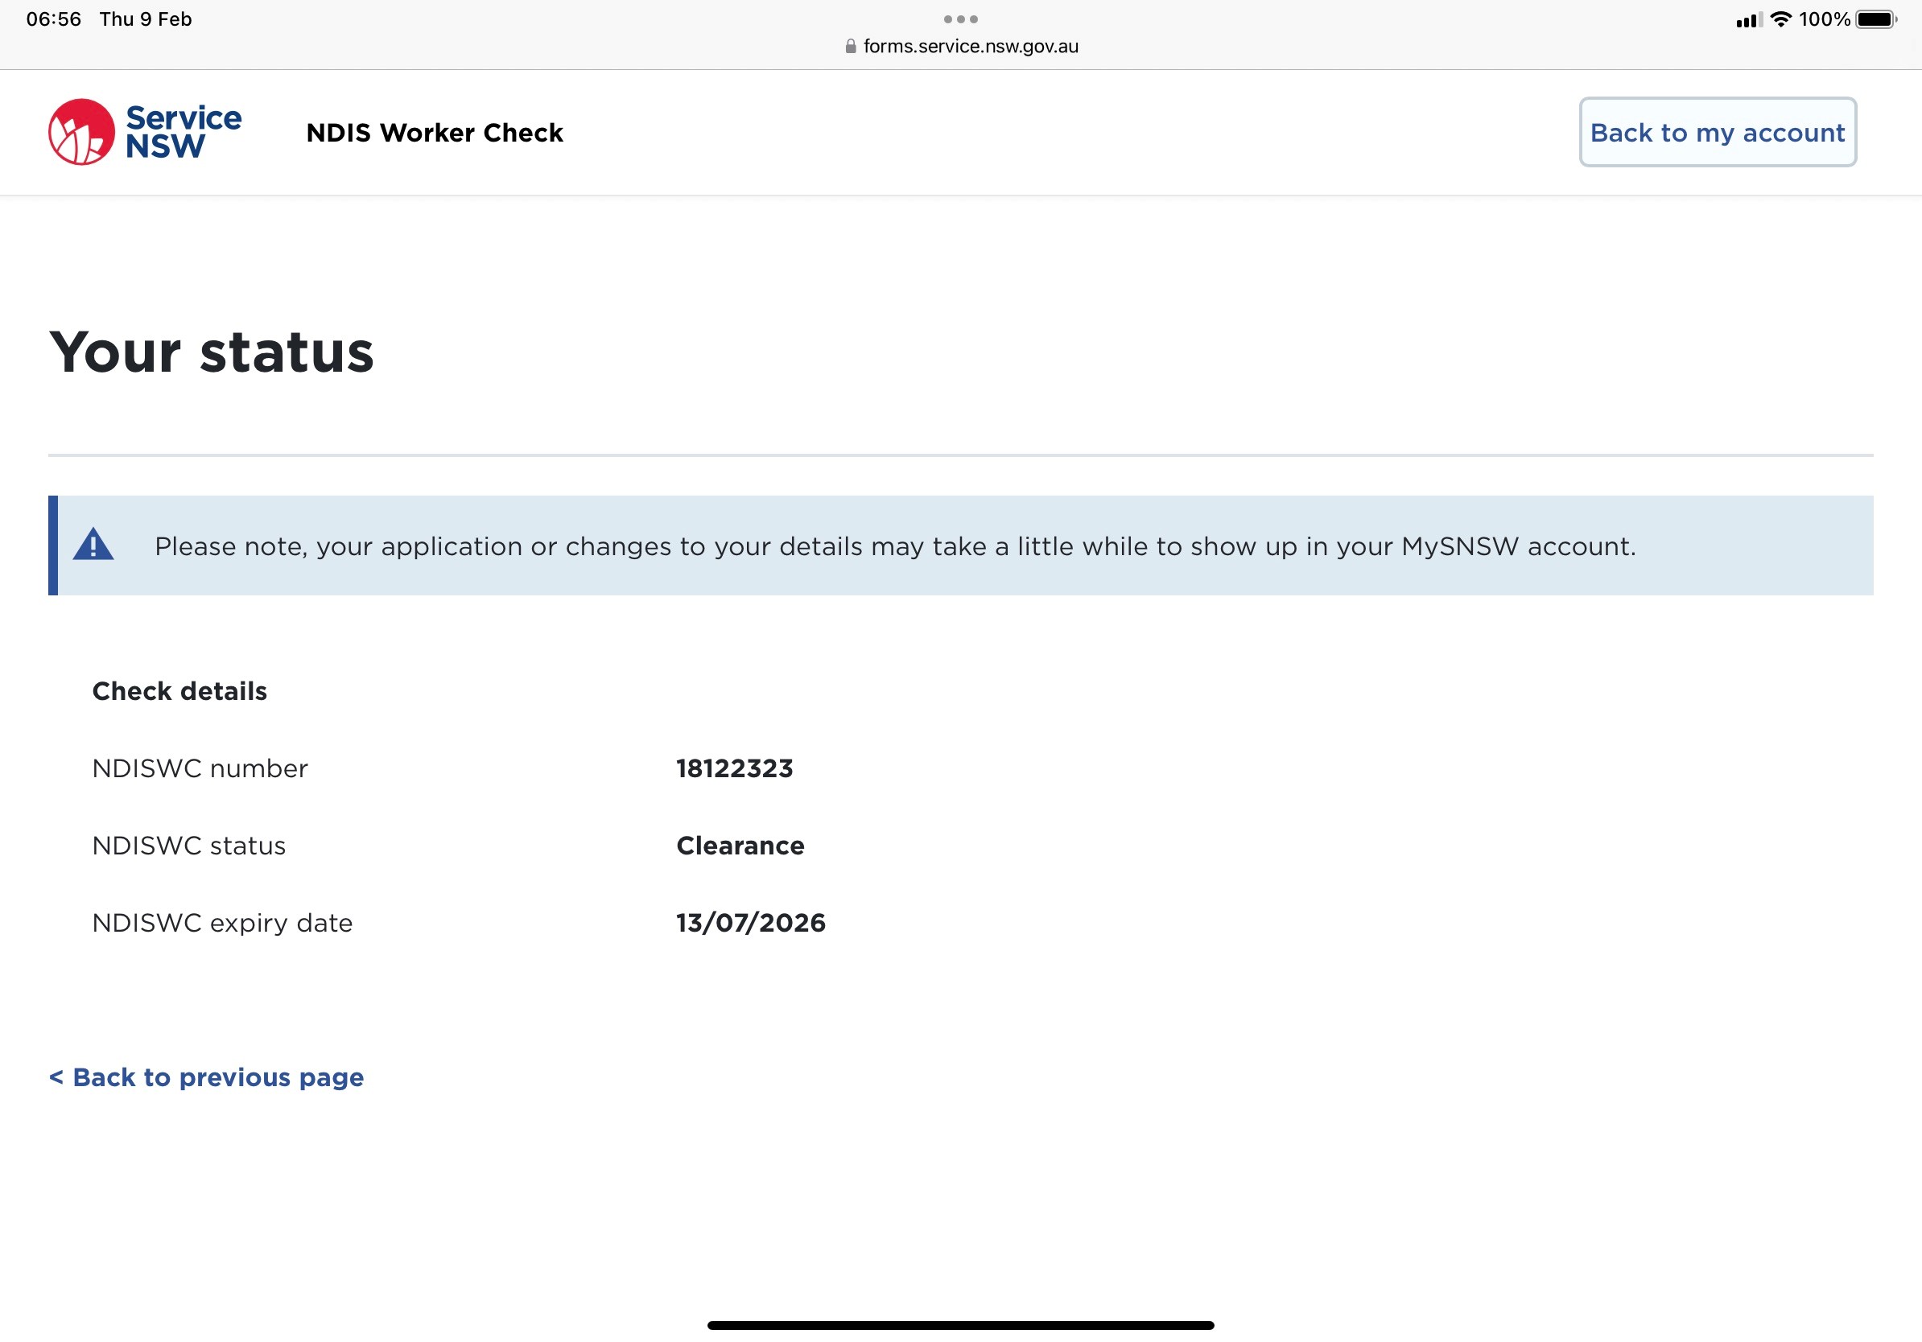Viewport: 1922px width, 1342px height.
Task: Click the Clearance status value
Action: [x=740, y=845]
